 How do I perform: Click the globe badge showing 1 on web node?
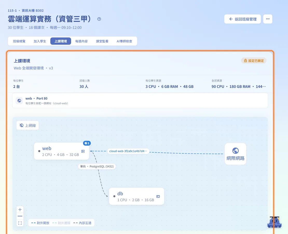[87, 143]
